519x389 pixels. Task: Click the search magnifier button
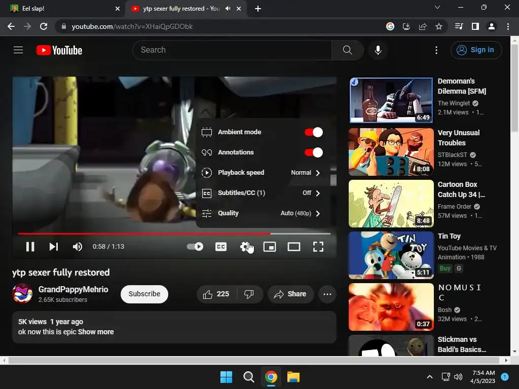pyautogui.click(x=348, y=50)
